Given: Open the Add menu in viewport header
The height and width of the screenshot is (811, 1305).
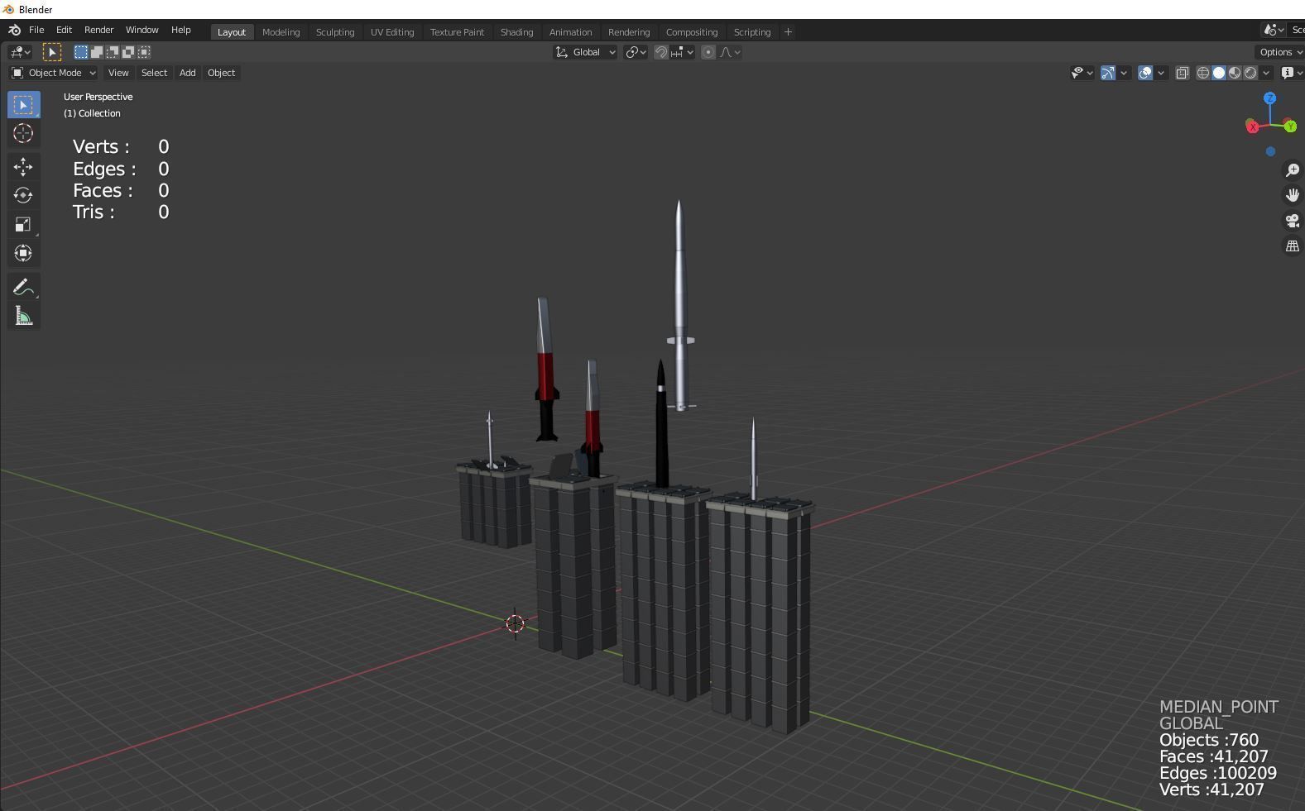Looking at the screenshot, I should coord(188,73).
